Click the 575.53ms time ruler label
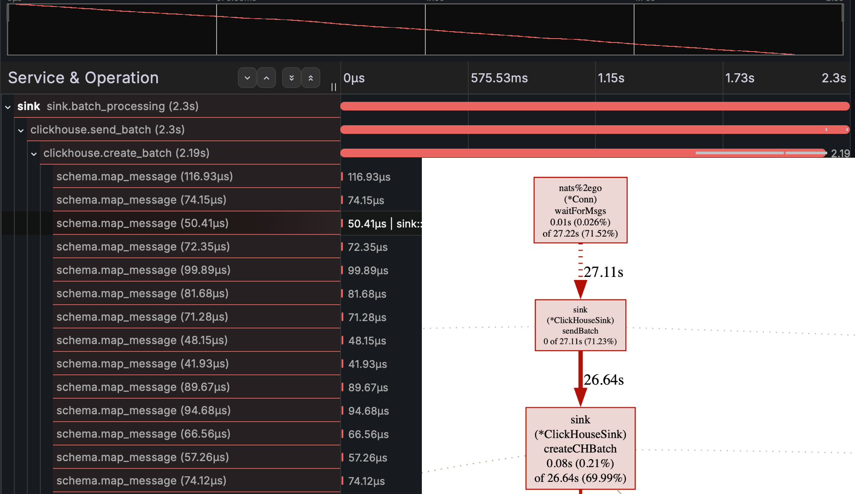This screenshot has height=494, width=855. (x=499, y=78)
